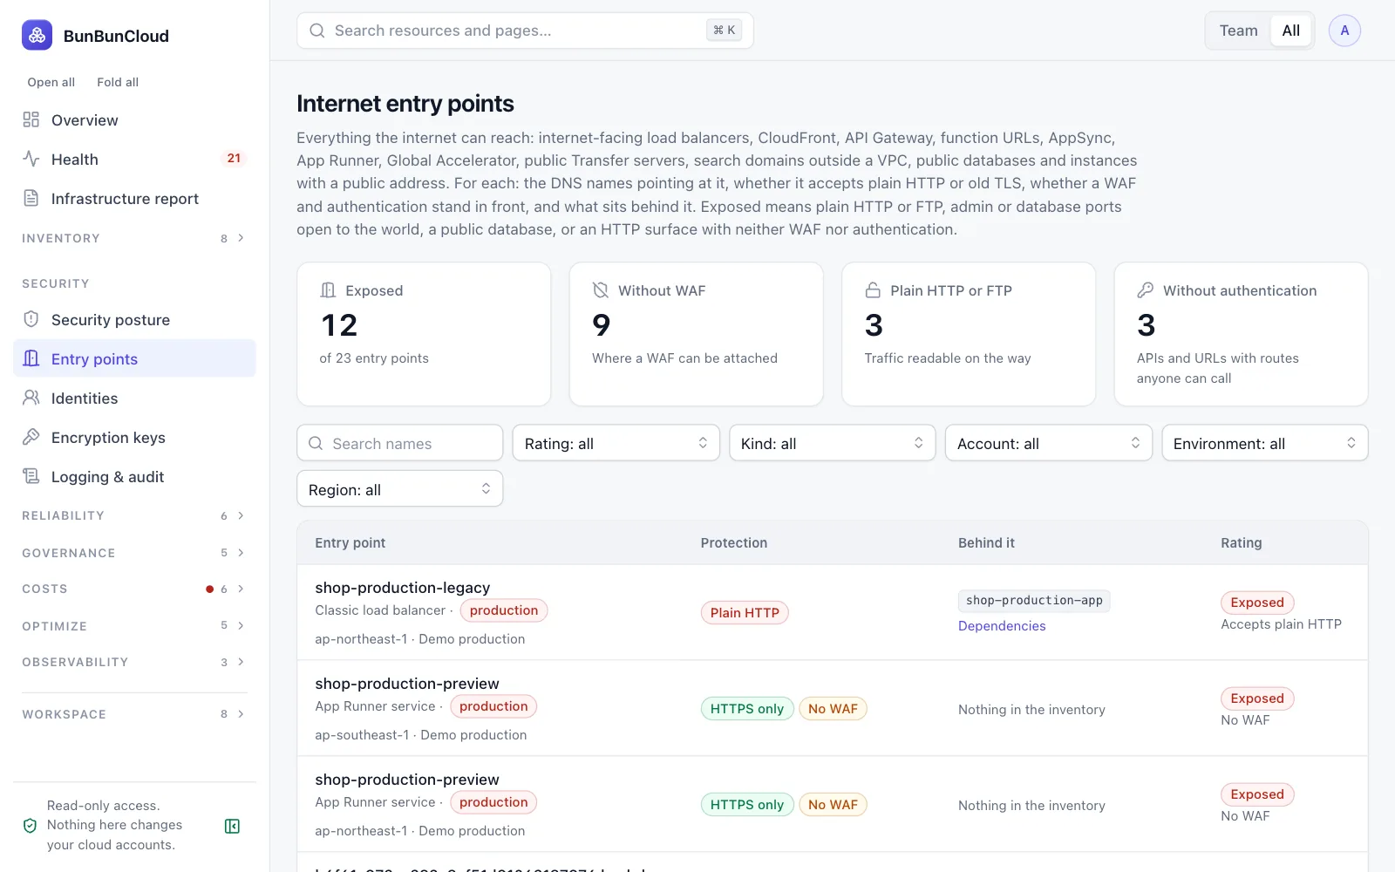1395x872 pixels.
Task: Click the Infrastructure report document icon
Action: coord(31,198)
